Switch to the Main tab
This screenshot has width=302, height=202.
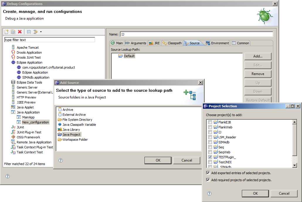click(x=117, y=43)
